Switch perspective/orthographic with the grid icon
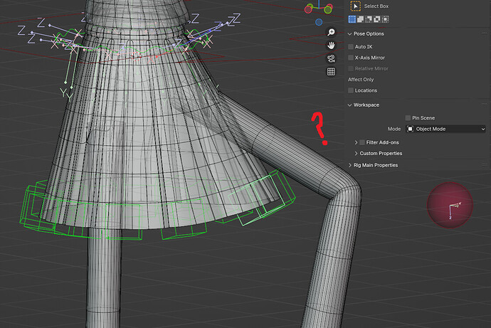The height and width of the screenshot is (328, 491). (x=331, y=72)
